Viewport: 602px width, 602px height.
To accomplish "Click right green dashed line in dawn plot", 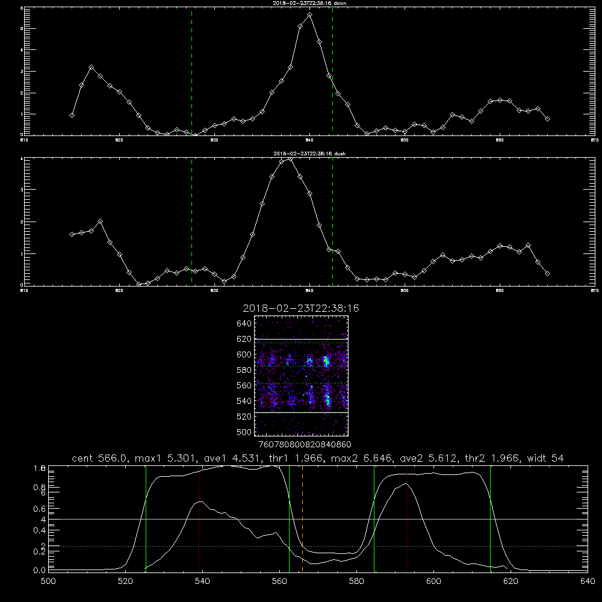I will click(x=332, y=71).
